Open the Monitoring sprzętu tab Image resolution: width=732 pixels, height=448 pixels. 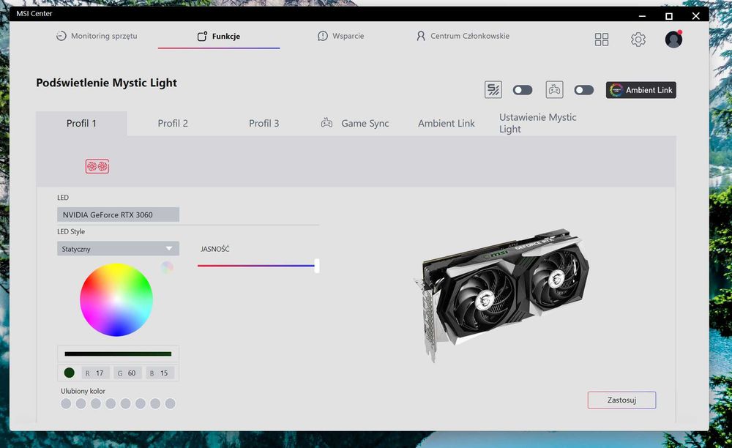click(x=97, y=36)
